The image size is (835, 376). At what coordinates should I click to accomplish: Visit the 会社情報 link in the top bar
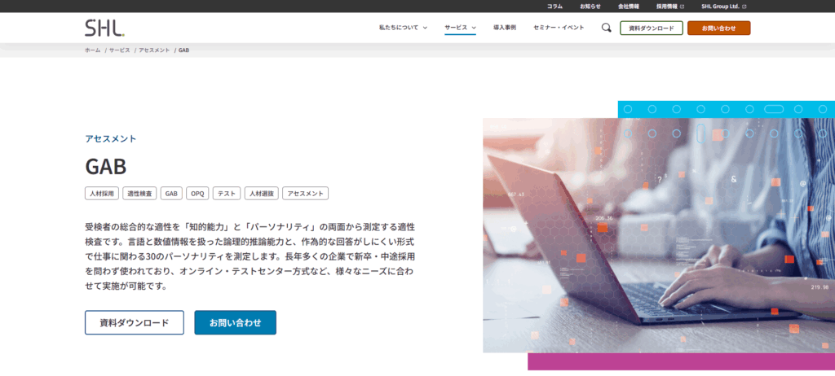coord(629,6)
